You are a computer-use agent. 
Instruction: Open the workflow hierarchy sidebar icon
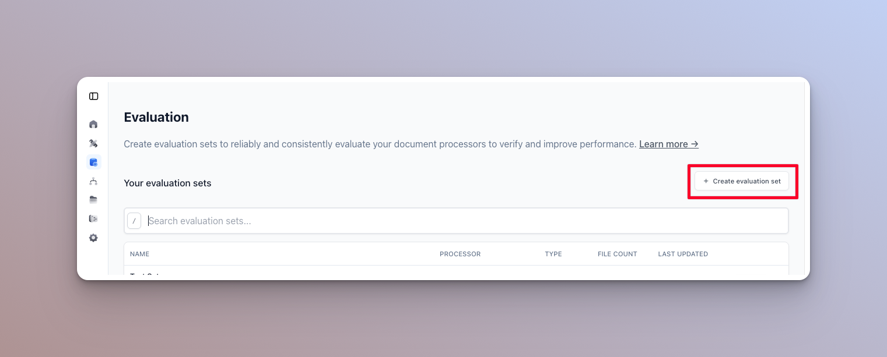(x=93, y=181)
